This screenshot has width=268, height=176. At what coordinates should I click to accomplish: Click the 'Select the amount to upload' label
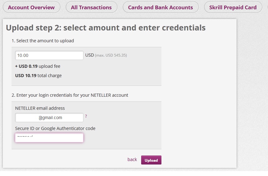[43, 41]
